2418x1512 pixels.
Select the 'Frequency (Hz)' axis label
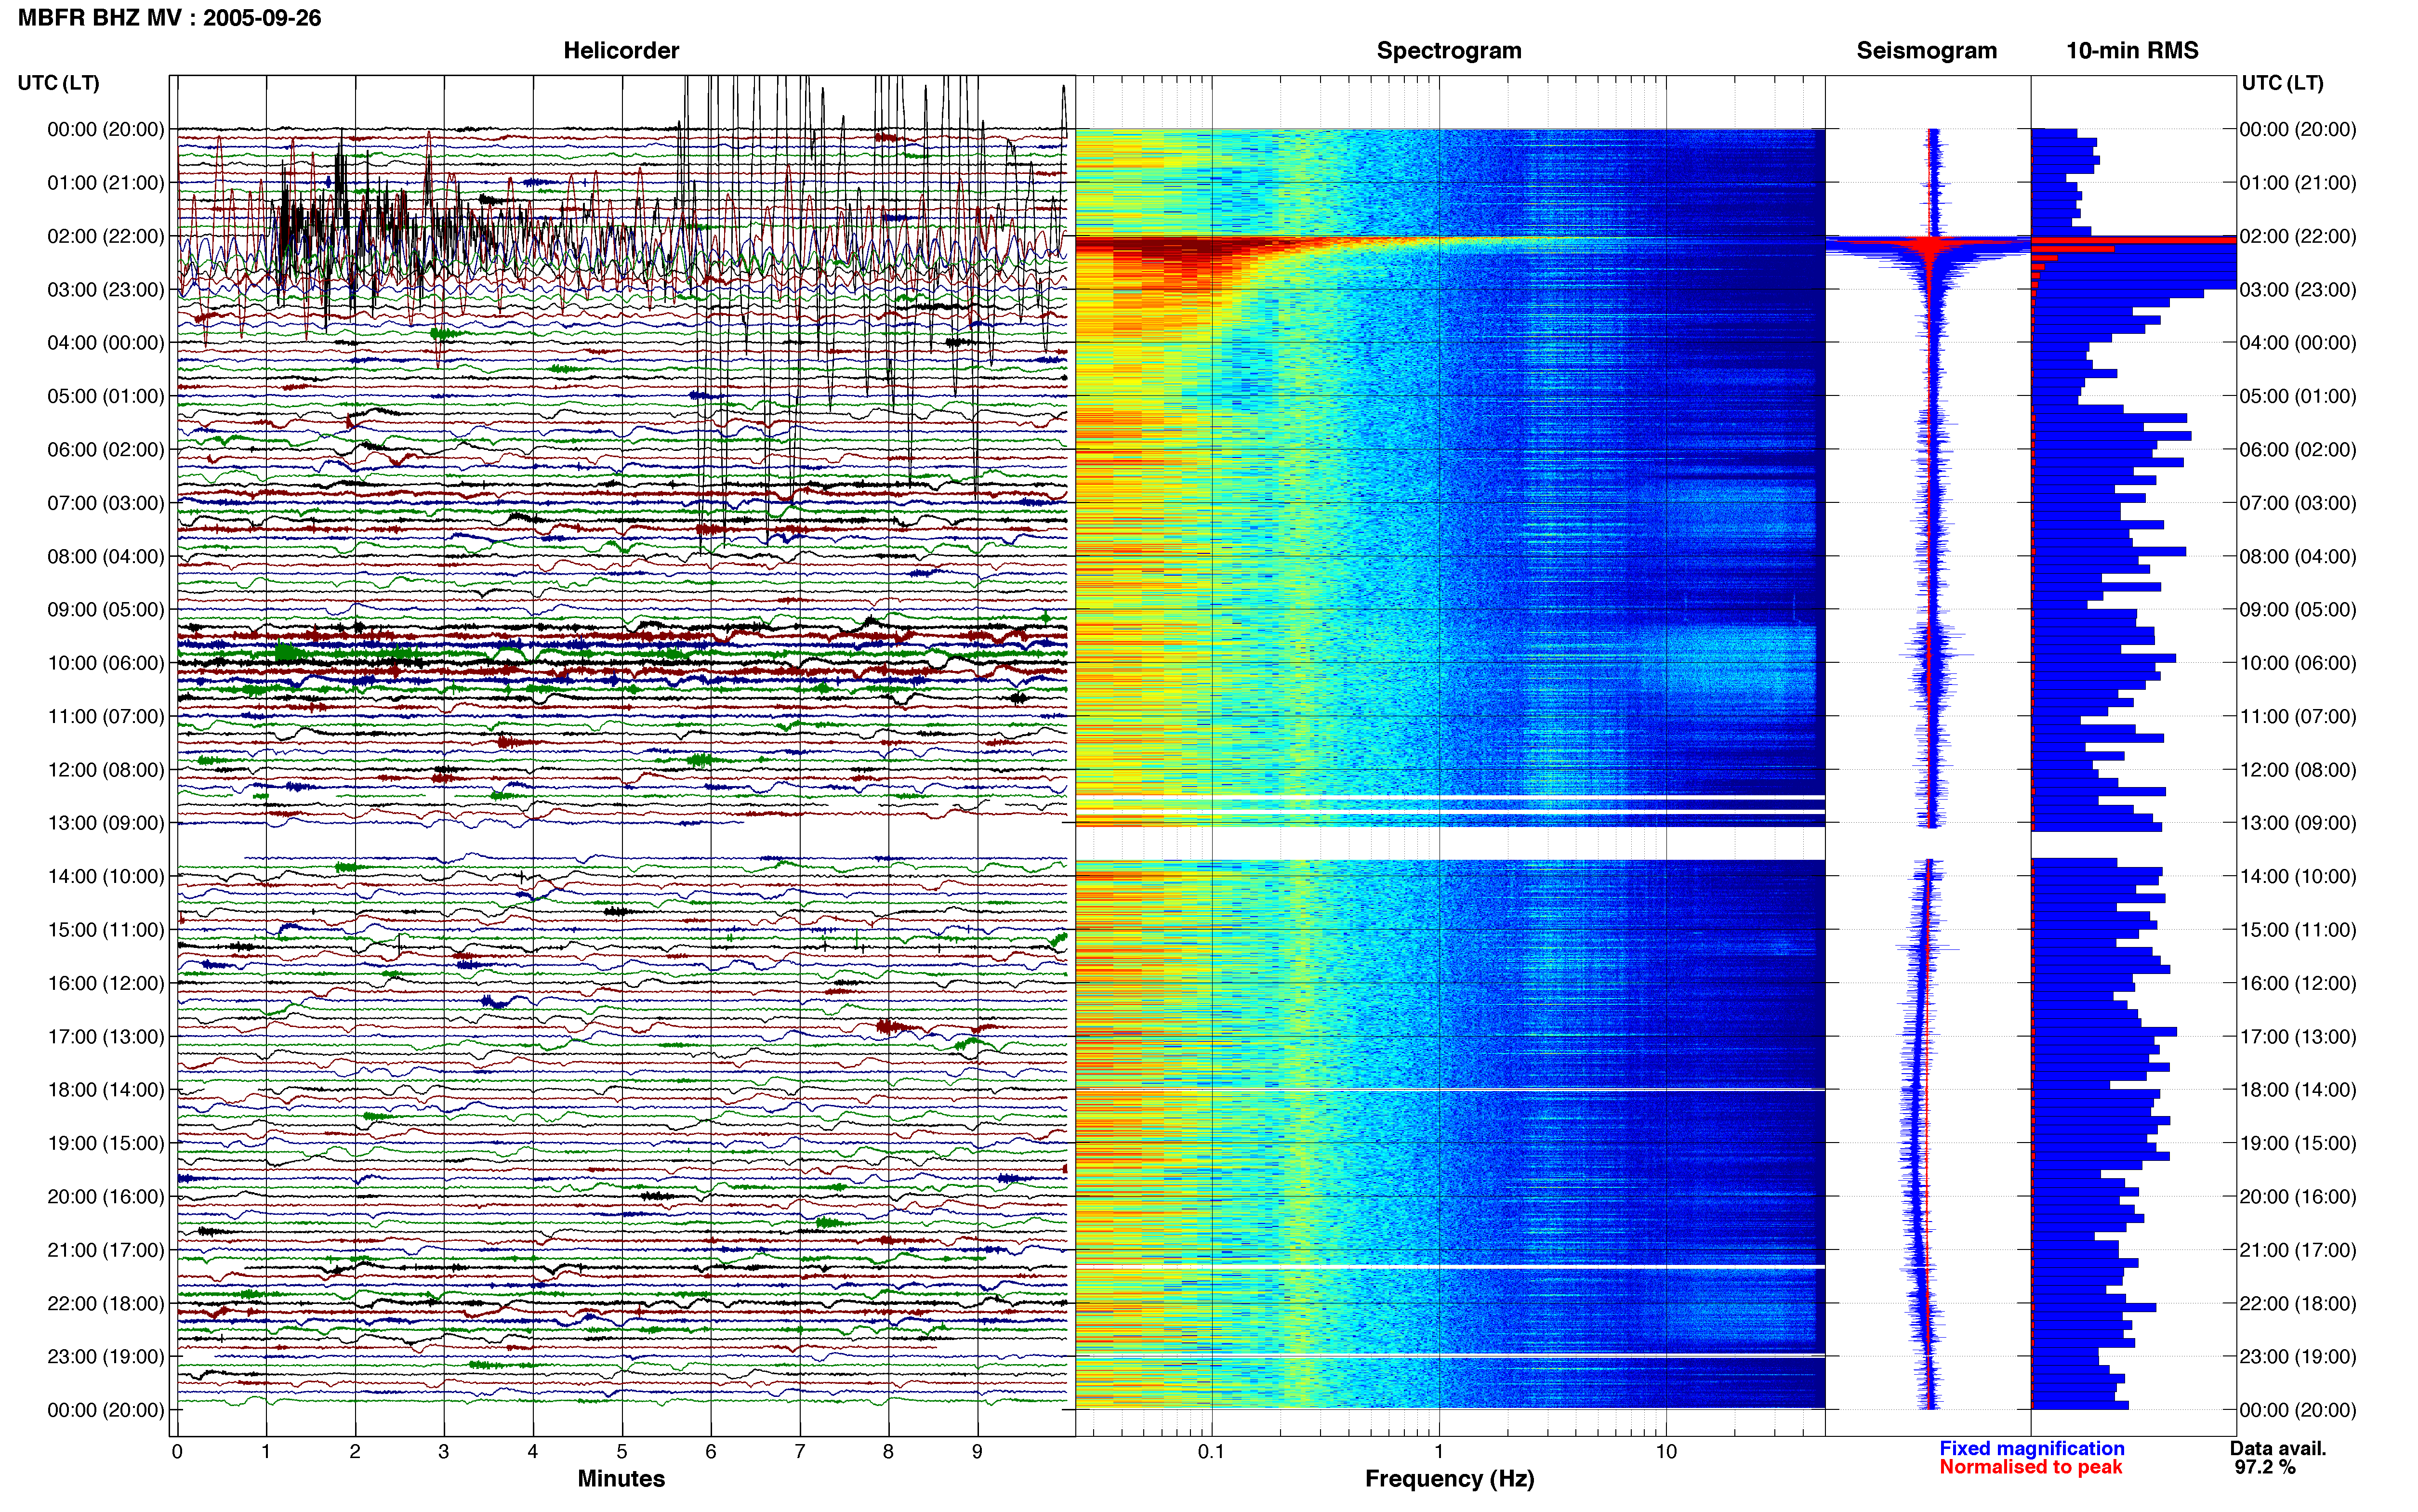1449,1479
